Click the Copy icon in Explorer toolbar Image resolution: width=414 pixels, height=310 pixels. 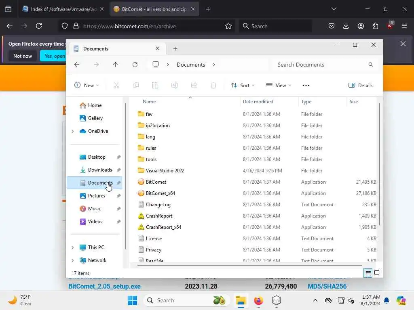pos(136,86)
